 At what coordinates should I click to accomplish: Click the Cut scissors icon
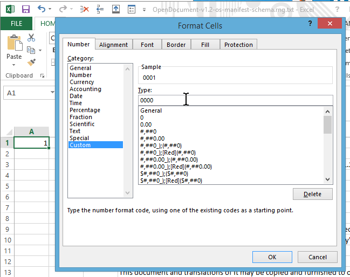(31, 38)
